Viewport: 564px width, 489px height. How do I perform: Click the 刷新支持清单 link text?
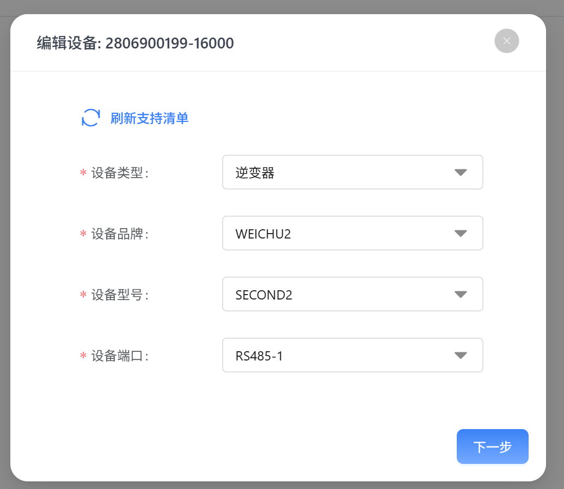[149, 118]
